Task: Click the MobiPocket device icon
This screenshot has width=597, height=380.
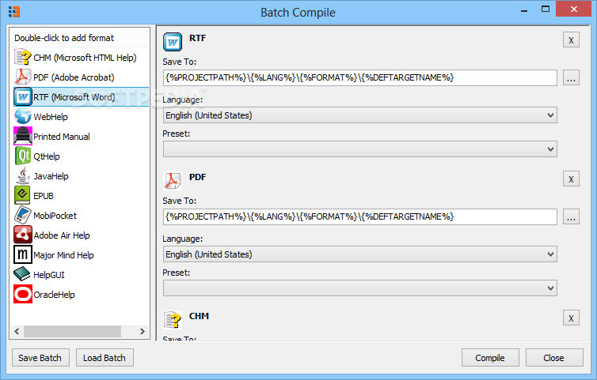Action: pos(23,216)
